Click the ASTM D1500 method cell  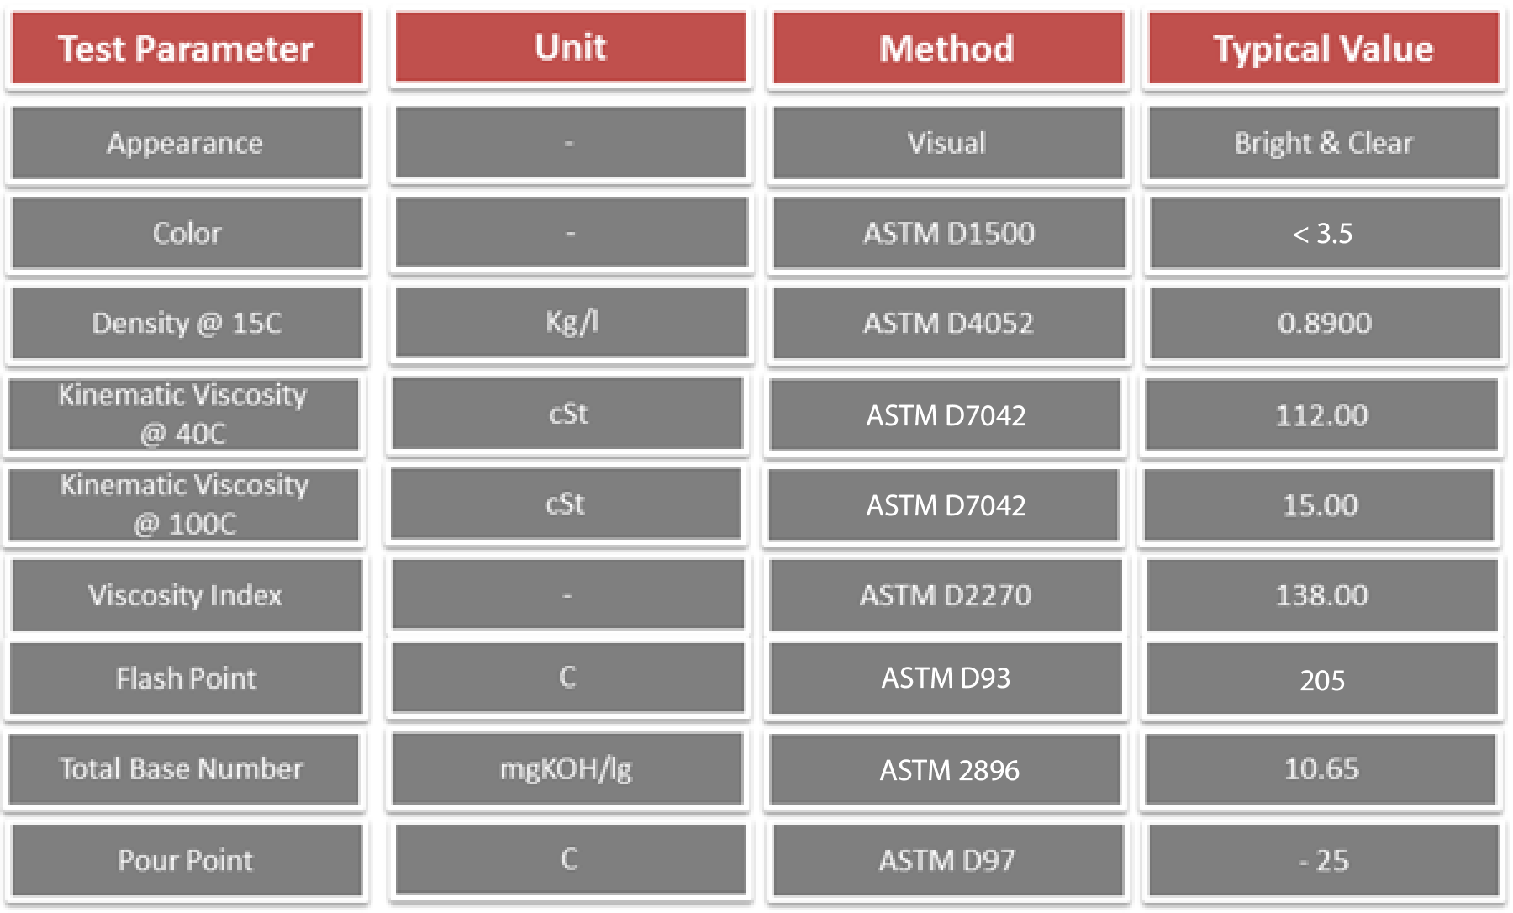pos(948,233)
